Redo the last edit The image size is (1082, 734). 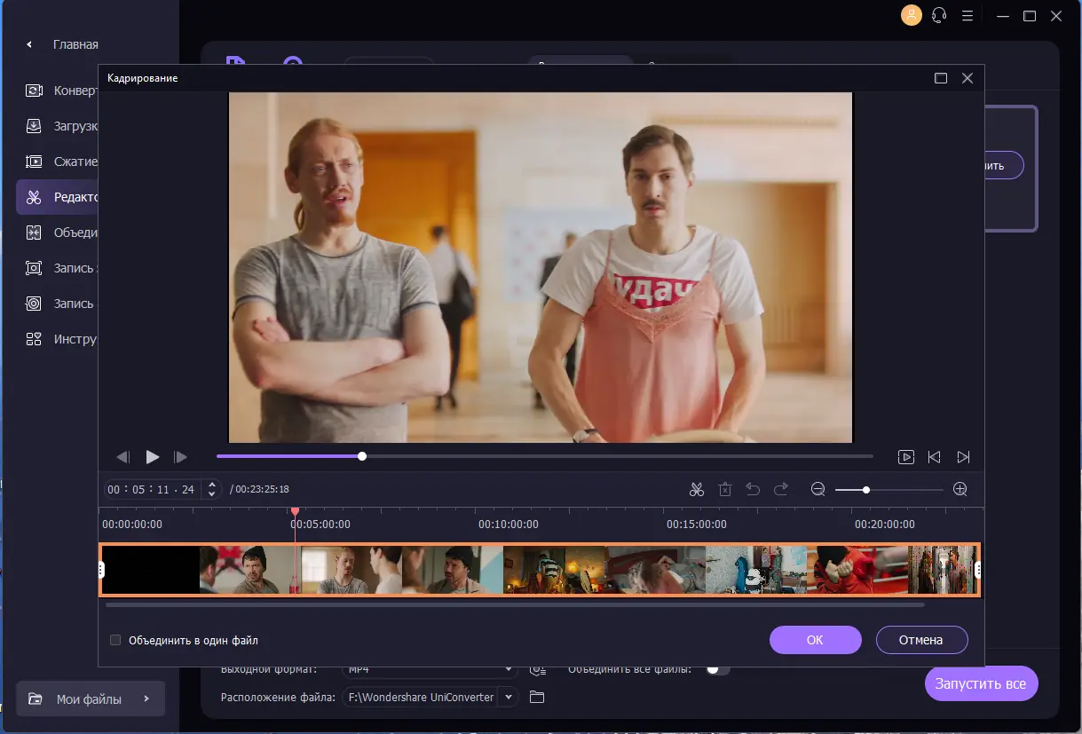[x=781, y=489]
